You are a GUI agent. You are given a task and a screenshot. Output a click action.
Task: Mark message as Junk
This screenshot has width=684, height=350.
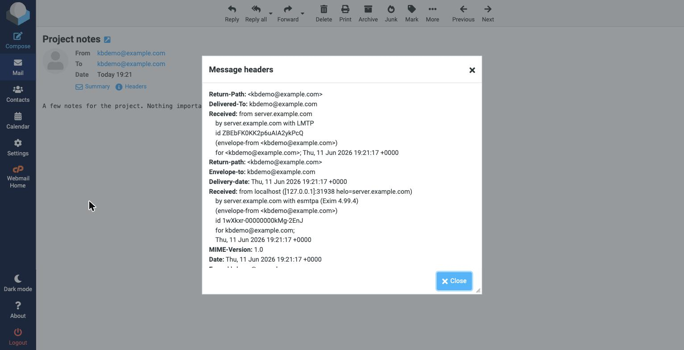click(x=391, y=13)
